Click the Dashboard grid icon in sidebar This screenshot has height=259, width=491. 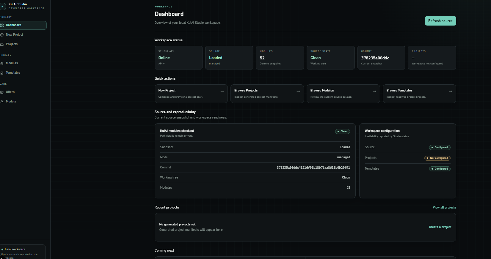pos(2,25)
